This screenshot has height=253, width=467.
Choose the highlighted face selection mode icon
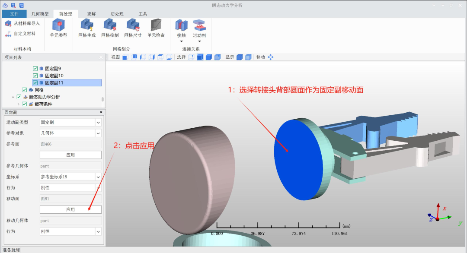pos(200,57)
